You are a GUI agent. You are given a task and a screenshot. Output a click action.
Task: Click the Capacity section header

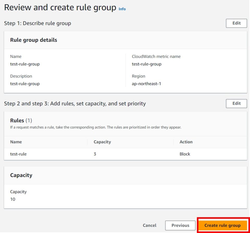click(21, 175)
